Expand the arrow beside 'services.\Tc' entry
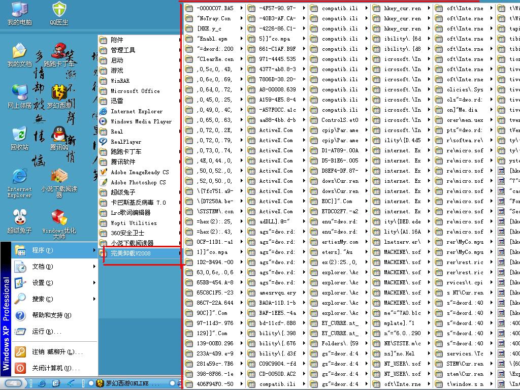This screenshot has height=390, width=520. point(491,353)
